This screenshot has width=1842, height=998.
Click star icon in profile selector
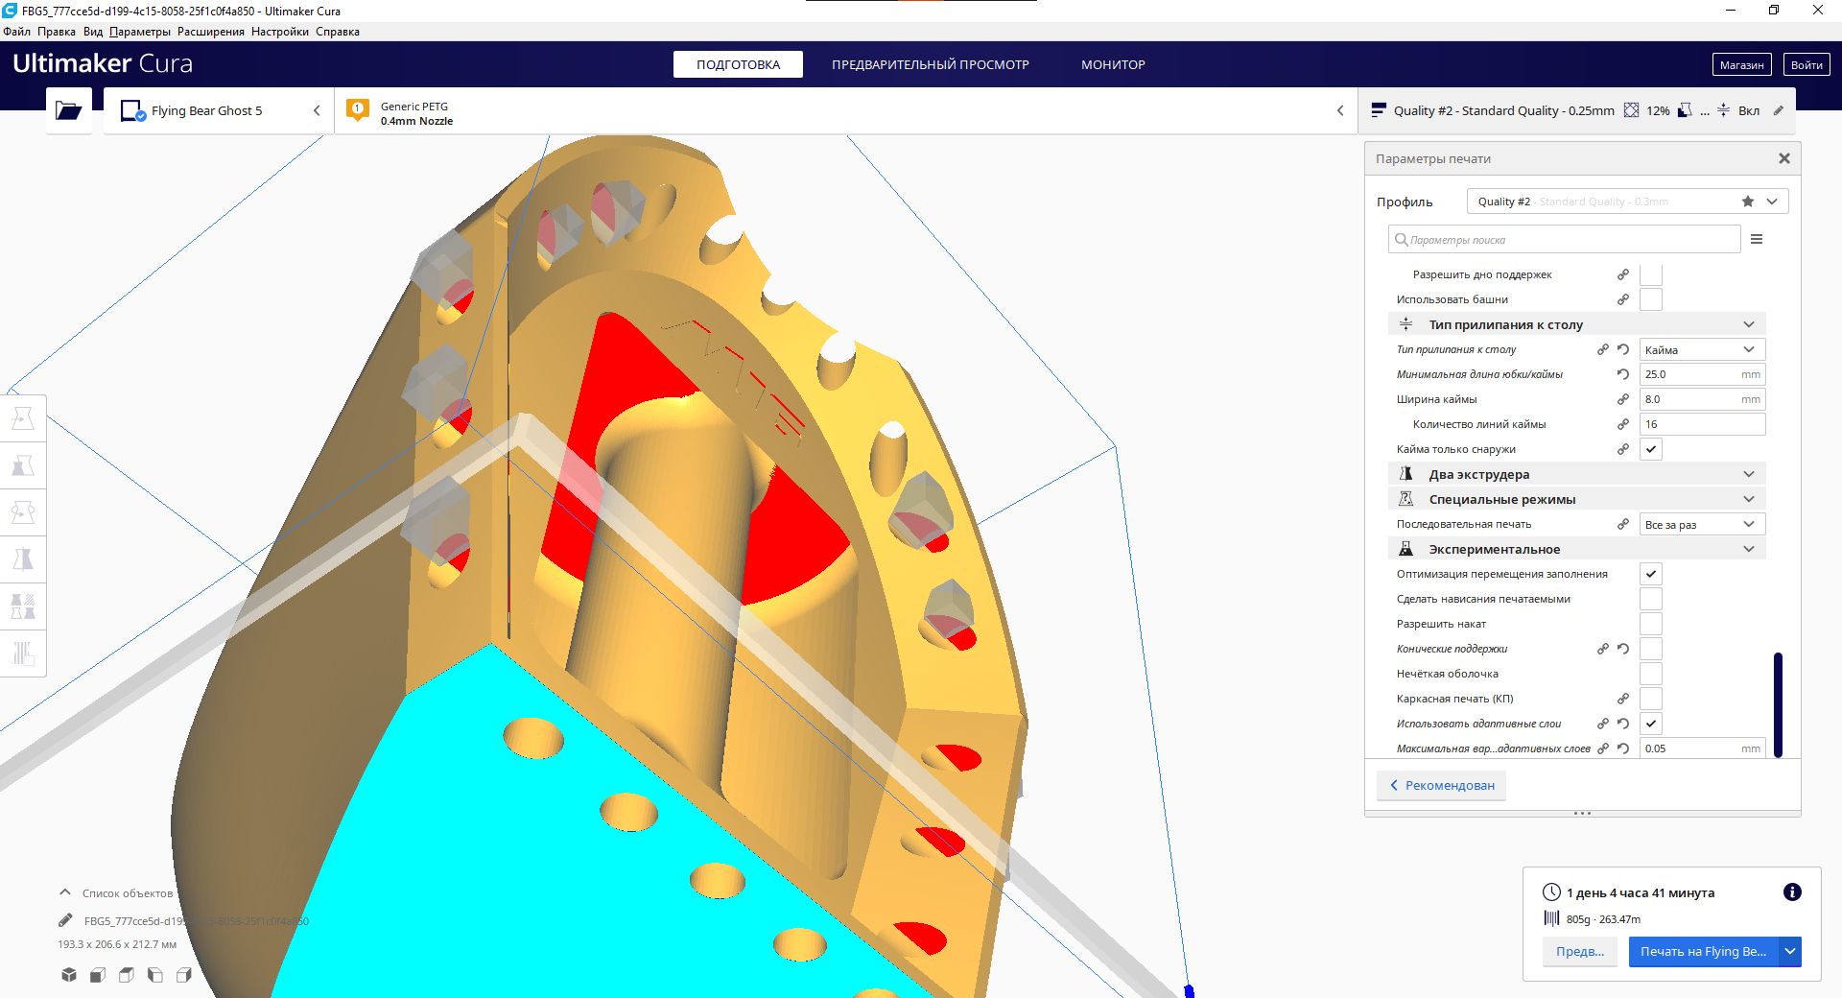click(x=1748, y=202)
